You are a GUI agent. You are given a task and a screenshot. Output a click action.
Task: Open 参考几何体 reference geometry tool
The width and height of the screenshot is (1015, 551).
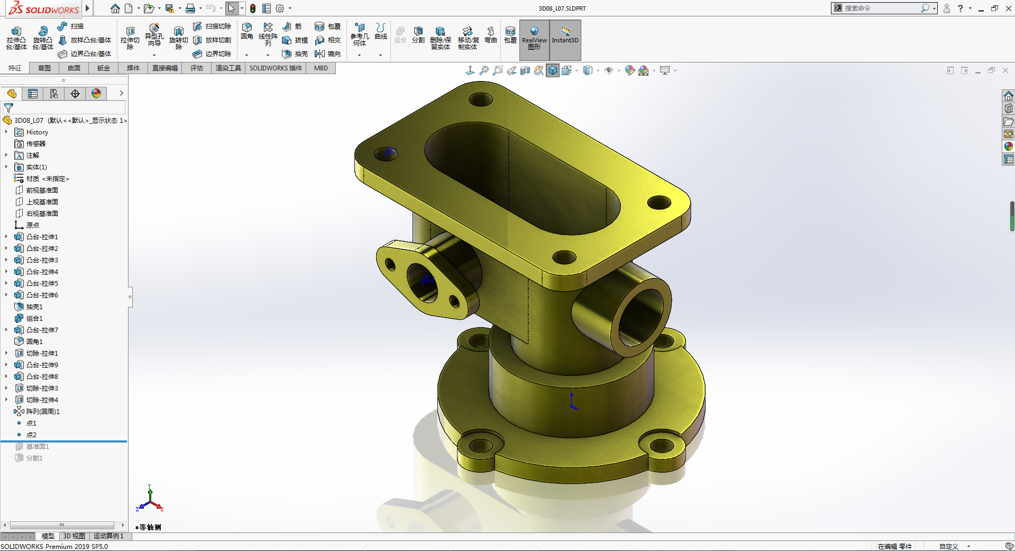(360, 34)
